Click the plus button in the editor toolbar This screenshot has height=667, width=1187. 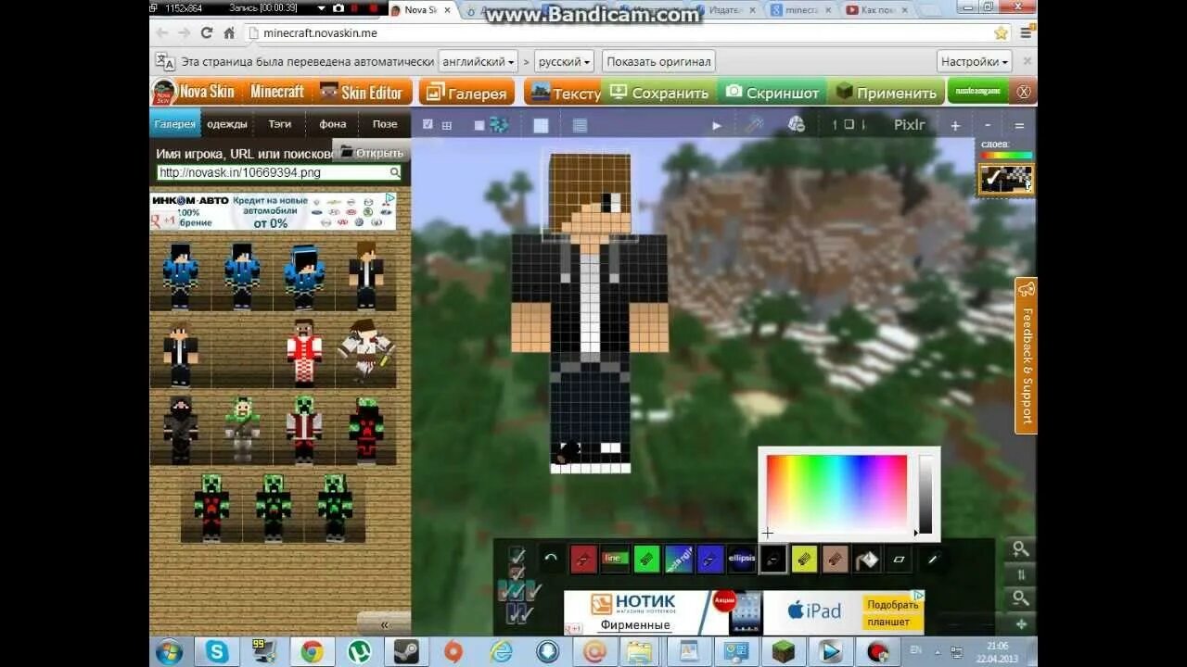(x=955, y=125)
